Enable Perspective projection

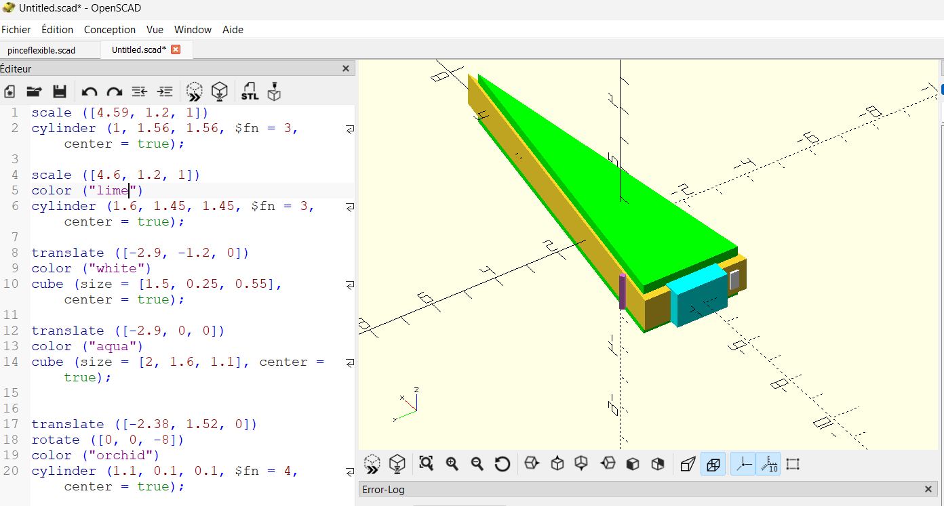click(688, 464)
